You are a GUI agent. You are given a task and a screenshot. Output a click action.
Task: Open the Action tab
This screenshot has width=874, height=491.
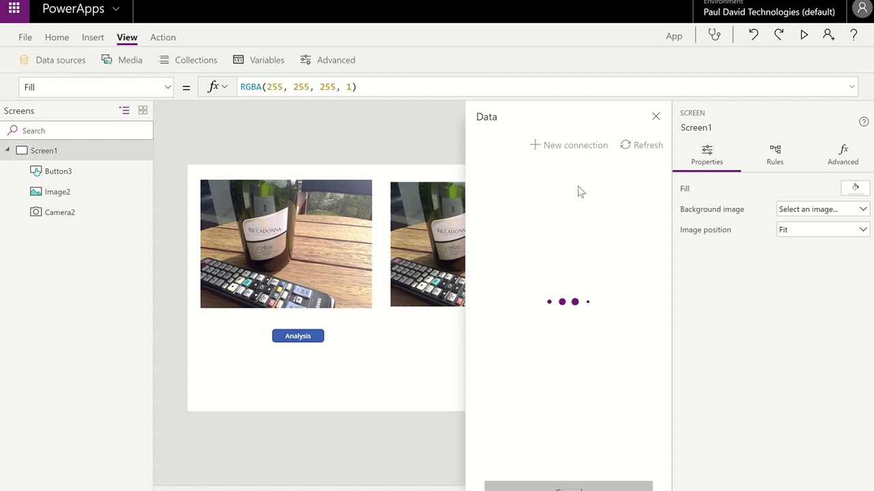[163, 37]
